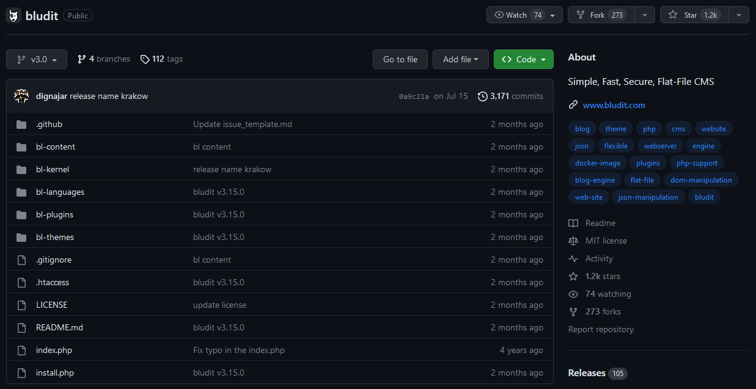Open commit hash 0a9c21a
The width and height of the screenshot is (756, 389).
pyautogui.click(x=414, y=96)
